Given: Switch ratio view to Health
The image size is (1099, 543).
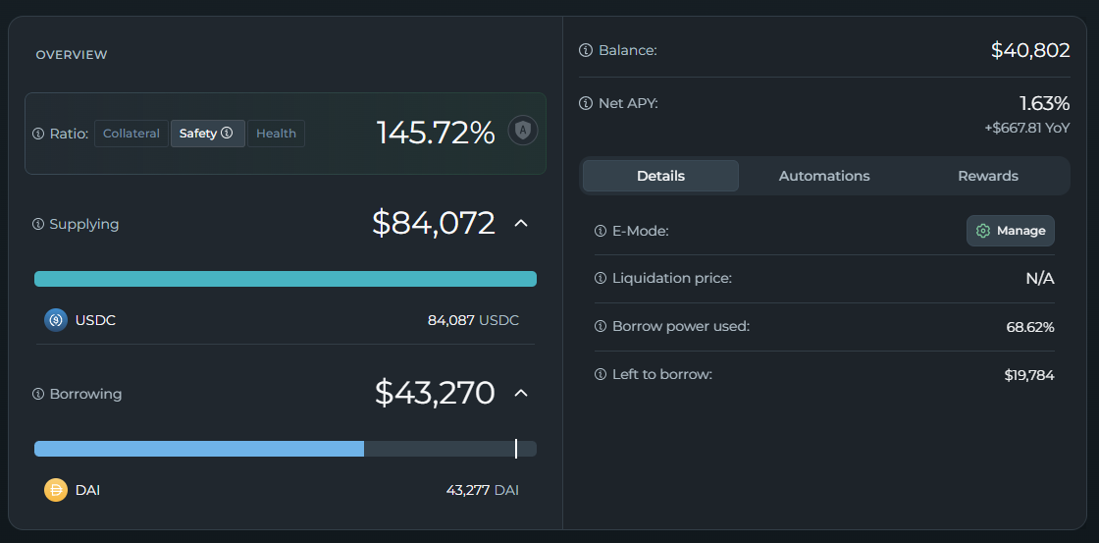Looking at the screenshot, I should click(276, 134).
